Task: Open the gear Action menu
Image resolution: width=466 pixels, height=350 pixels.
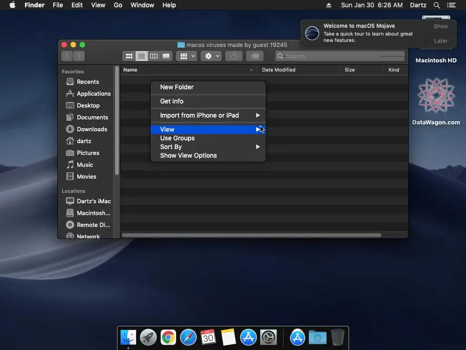Action: (211, 56)
